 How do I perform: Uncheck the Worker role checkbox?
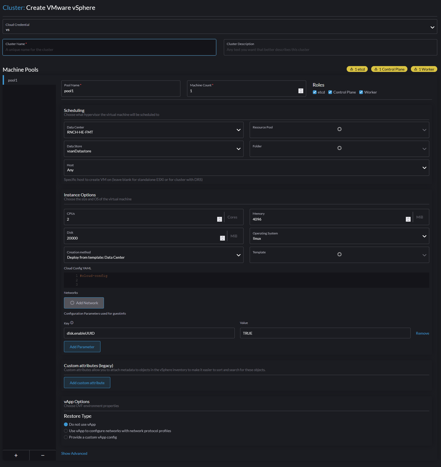(361, 92)
